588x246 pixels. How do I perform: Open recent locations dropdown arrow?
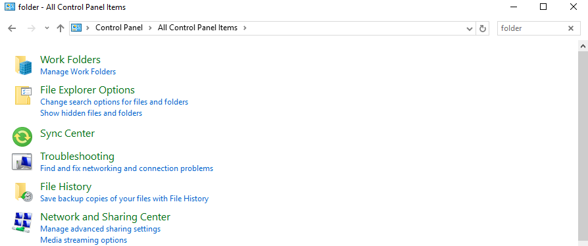(x=47, y=28)
